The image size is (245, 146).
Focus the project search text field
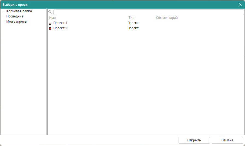(148, 12)
